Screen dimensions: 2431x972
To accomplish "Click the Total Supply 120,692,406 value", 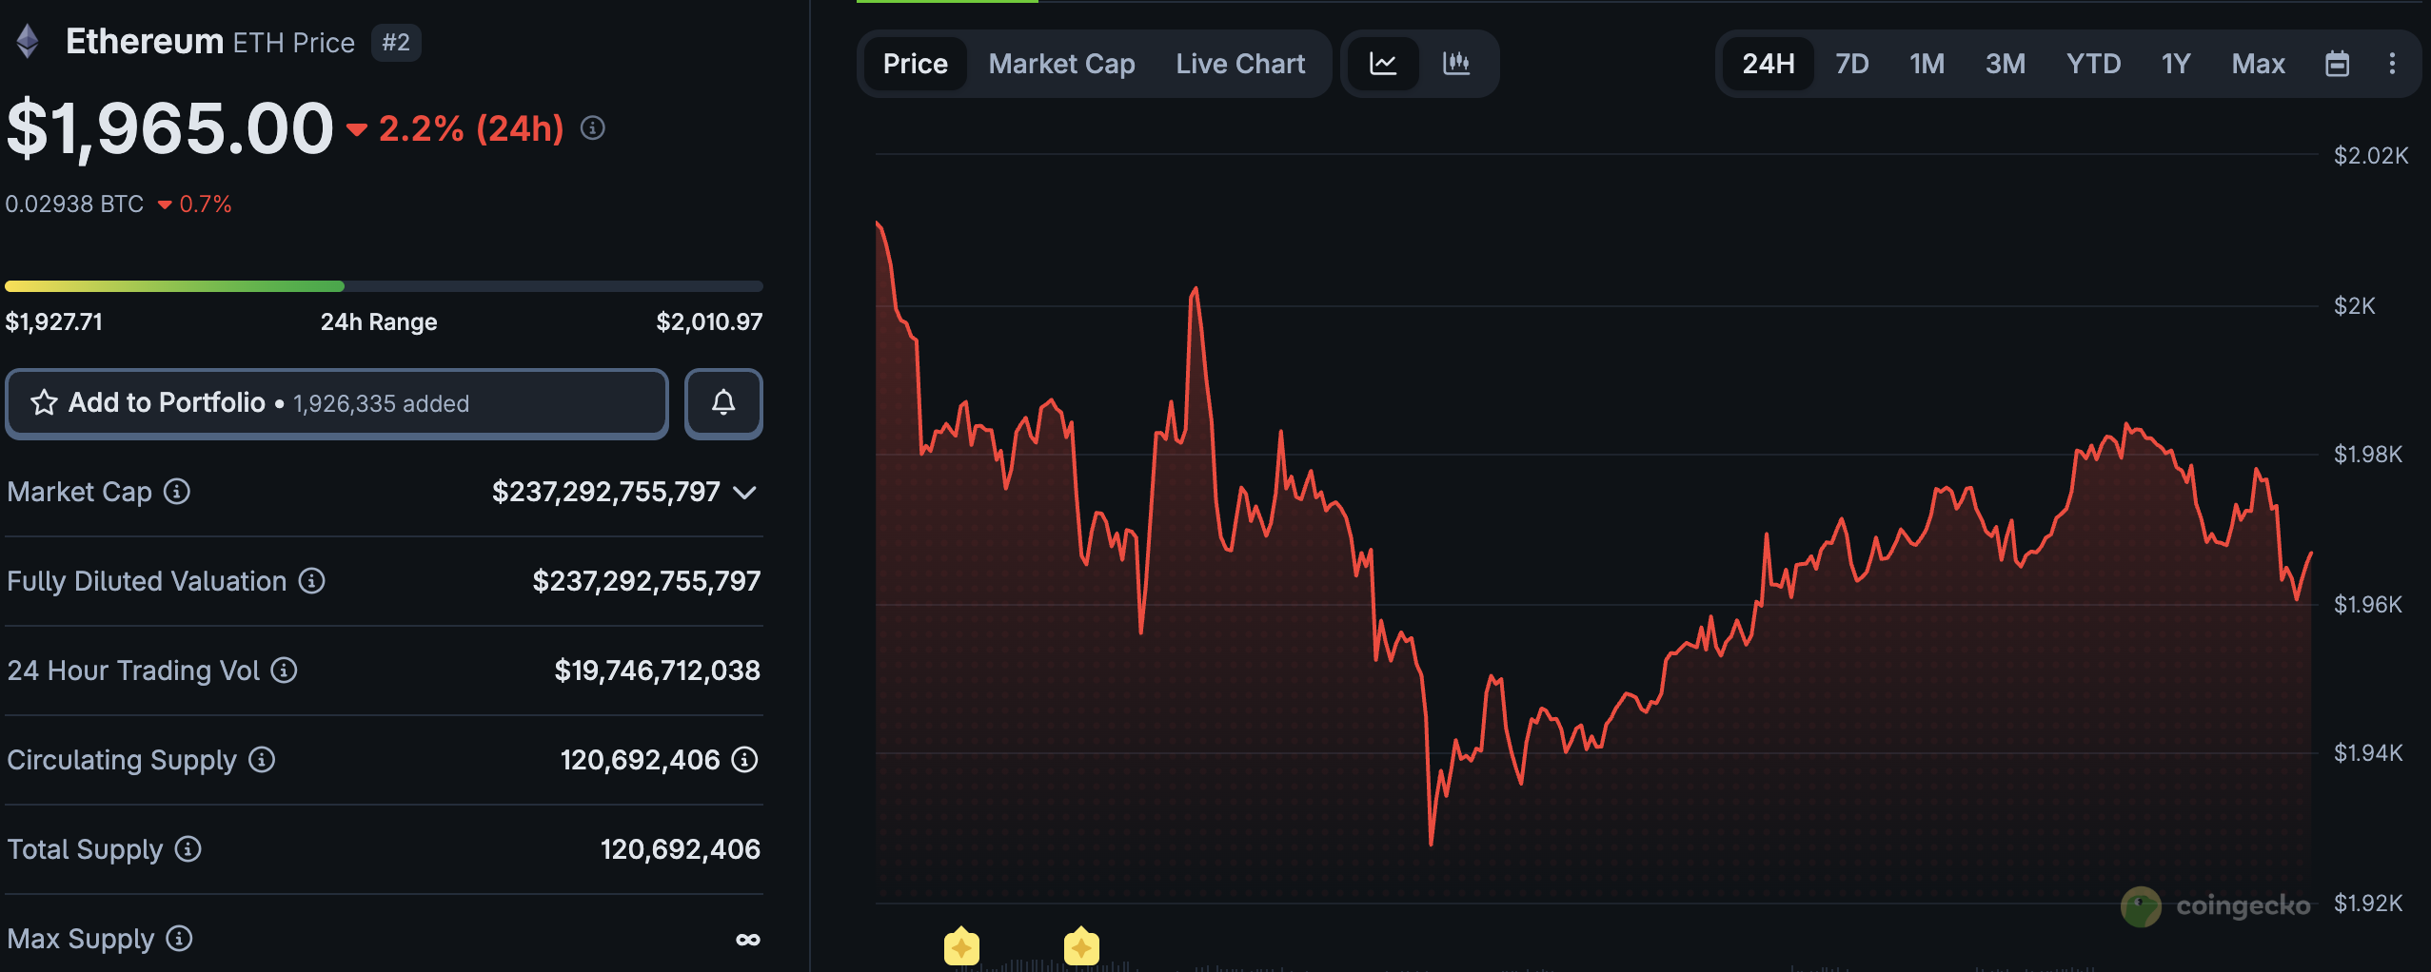I will (x=681, y=848).
